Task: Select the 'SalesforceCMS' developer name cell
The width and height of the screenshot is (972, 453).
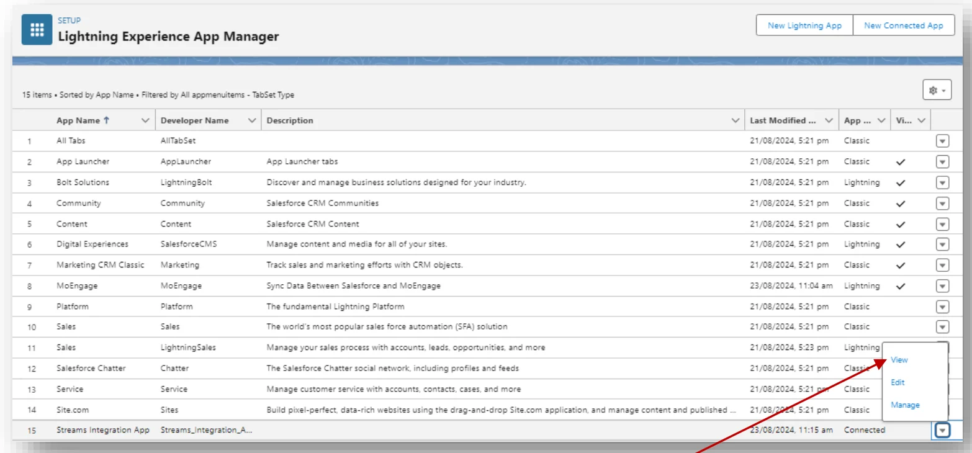Action: 189,244
